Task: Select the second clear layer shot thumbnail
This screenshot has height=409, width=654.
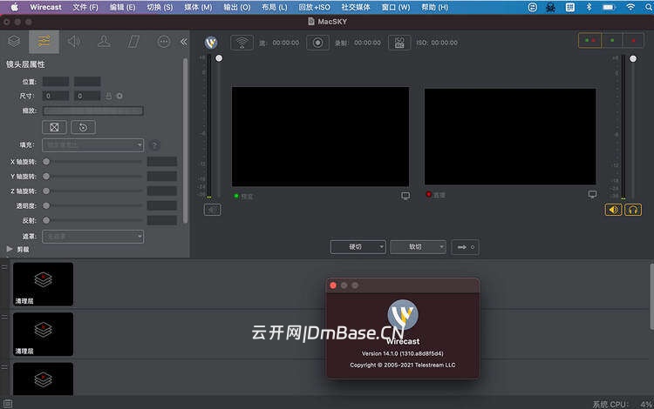Action: [x=43, y=334]
